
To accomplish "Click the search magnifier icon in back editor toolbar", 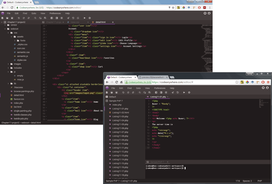I will [35, 18].
